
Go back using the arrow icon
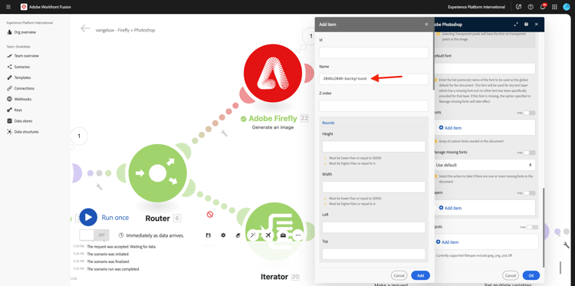pos(85,28)
